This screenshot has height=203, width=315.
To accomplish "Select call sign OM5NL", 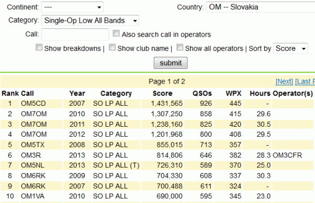I will (33, 165).
